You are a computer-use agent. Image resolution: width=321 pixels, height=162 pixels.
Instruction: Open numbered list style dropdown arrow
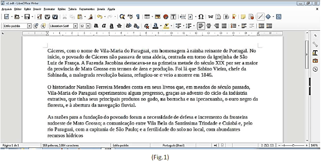coord(194,26)
